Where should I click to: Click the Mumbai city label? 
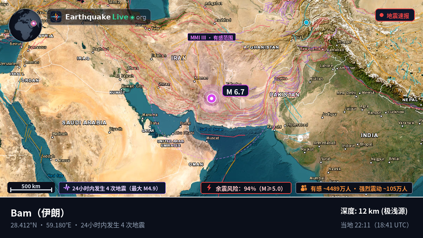point(317,178)
